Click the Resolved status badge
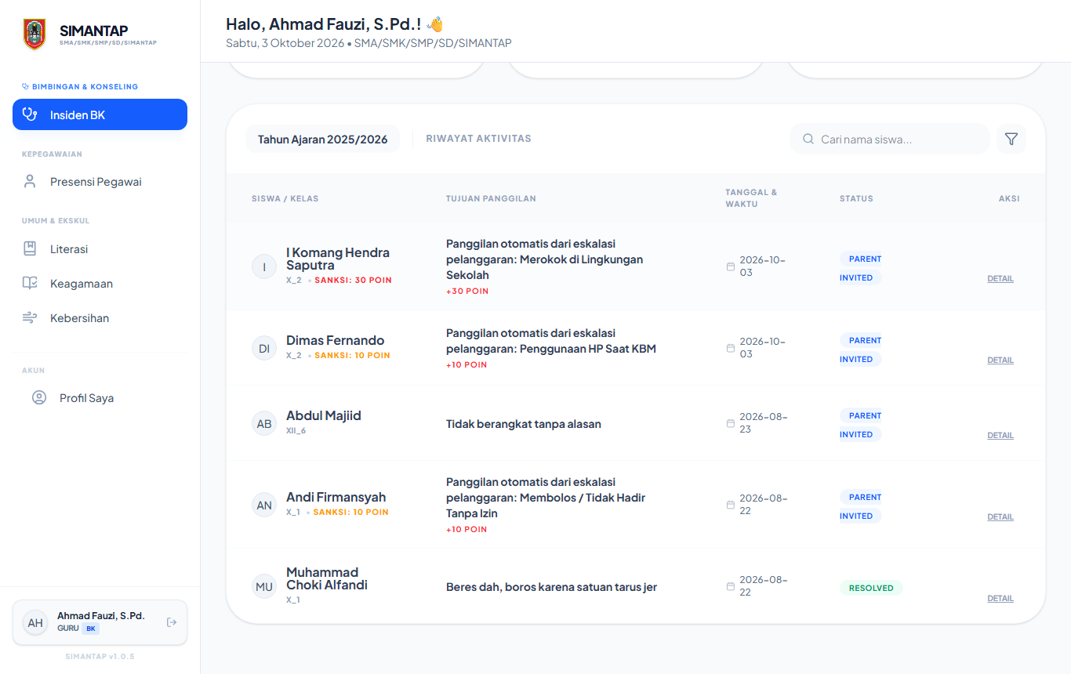The height and width of the screenshot is (674, 1071). click(871, 588)
